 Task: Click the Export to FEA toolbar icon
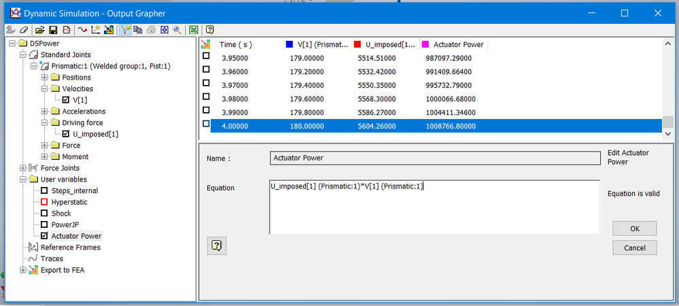[109, 30]
